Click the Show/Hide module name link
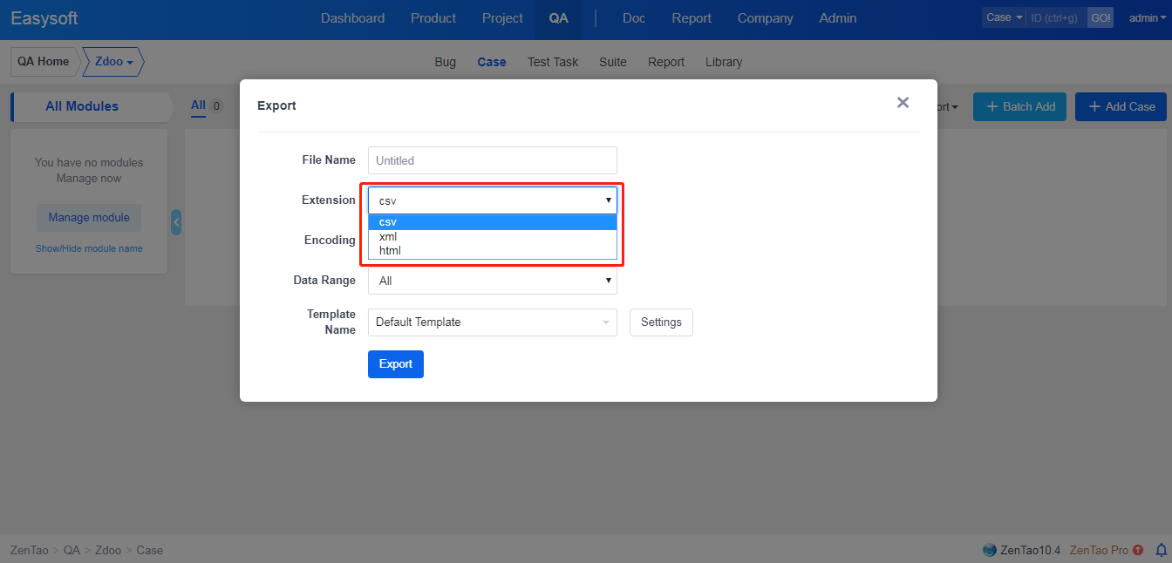The image size is (1172, 563). (89, 248)
